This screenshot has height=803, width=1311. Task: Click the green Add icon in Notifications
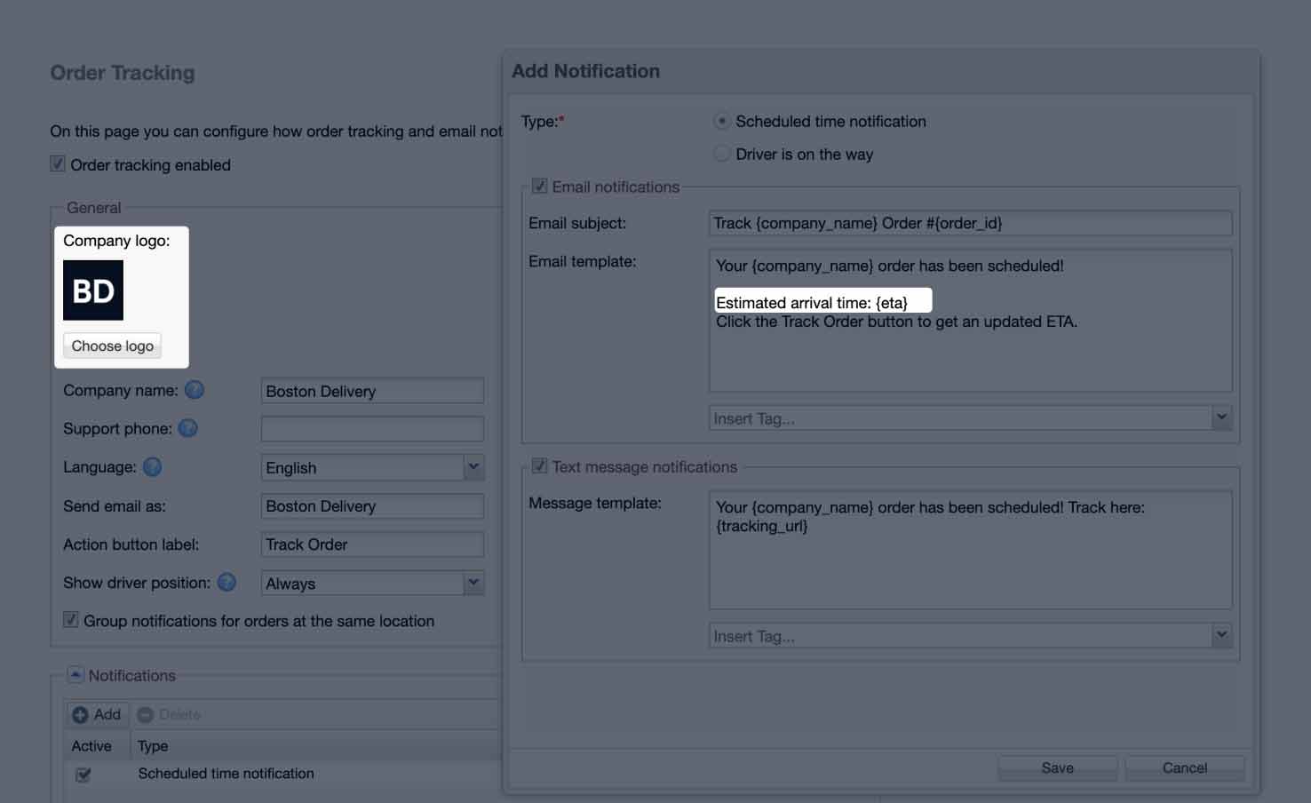tap(80, 714)
